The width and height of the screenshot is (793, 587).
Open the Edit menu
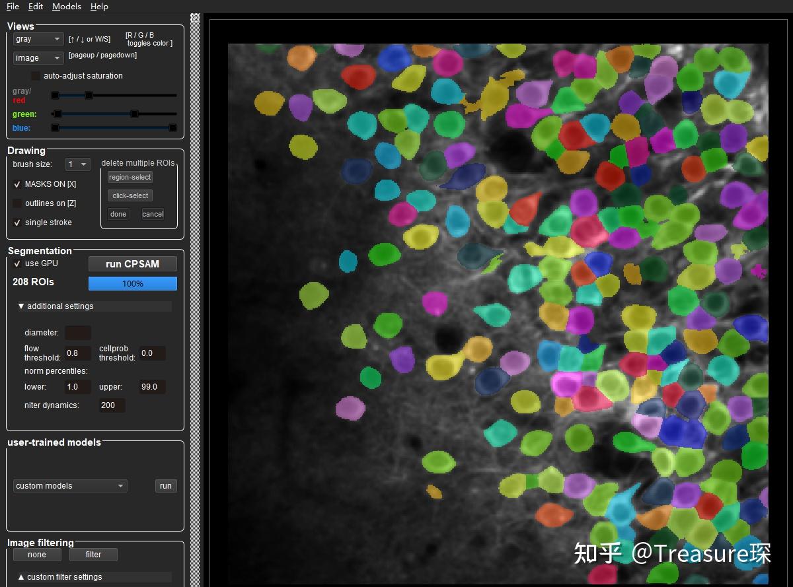(x=36, y=7)
